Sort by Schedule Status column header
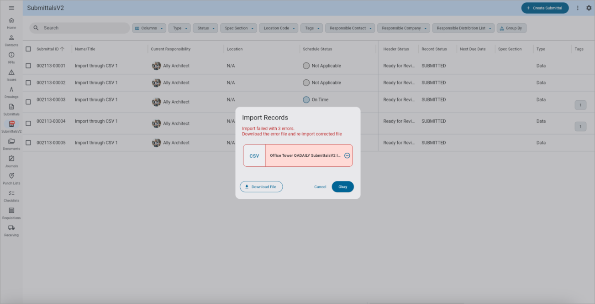 [x=317, y=49]
